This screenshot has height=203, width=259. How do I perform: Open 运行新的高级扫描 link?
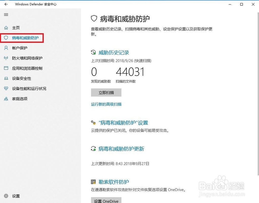(x=106, y=104)
